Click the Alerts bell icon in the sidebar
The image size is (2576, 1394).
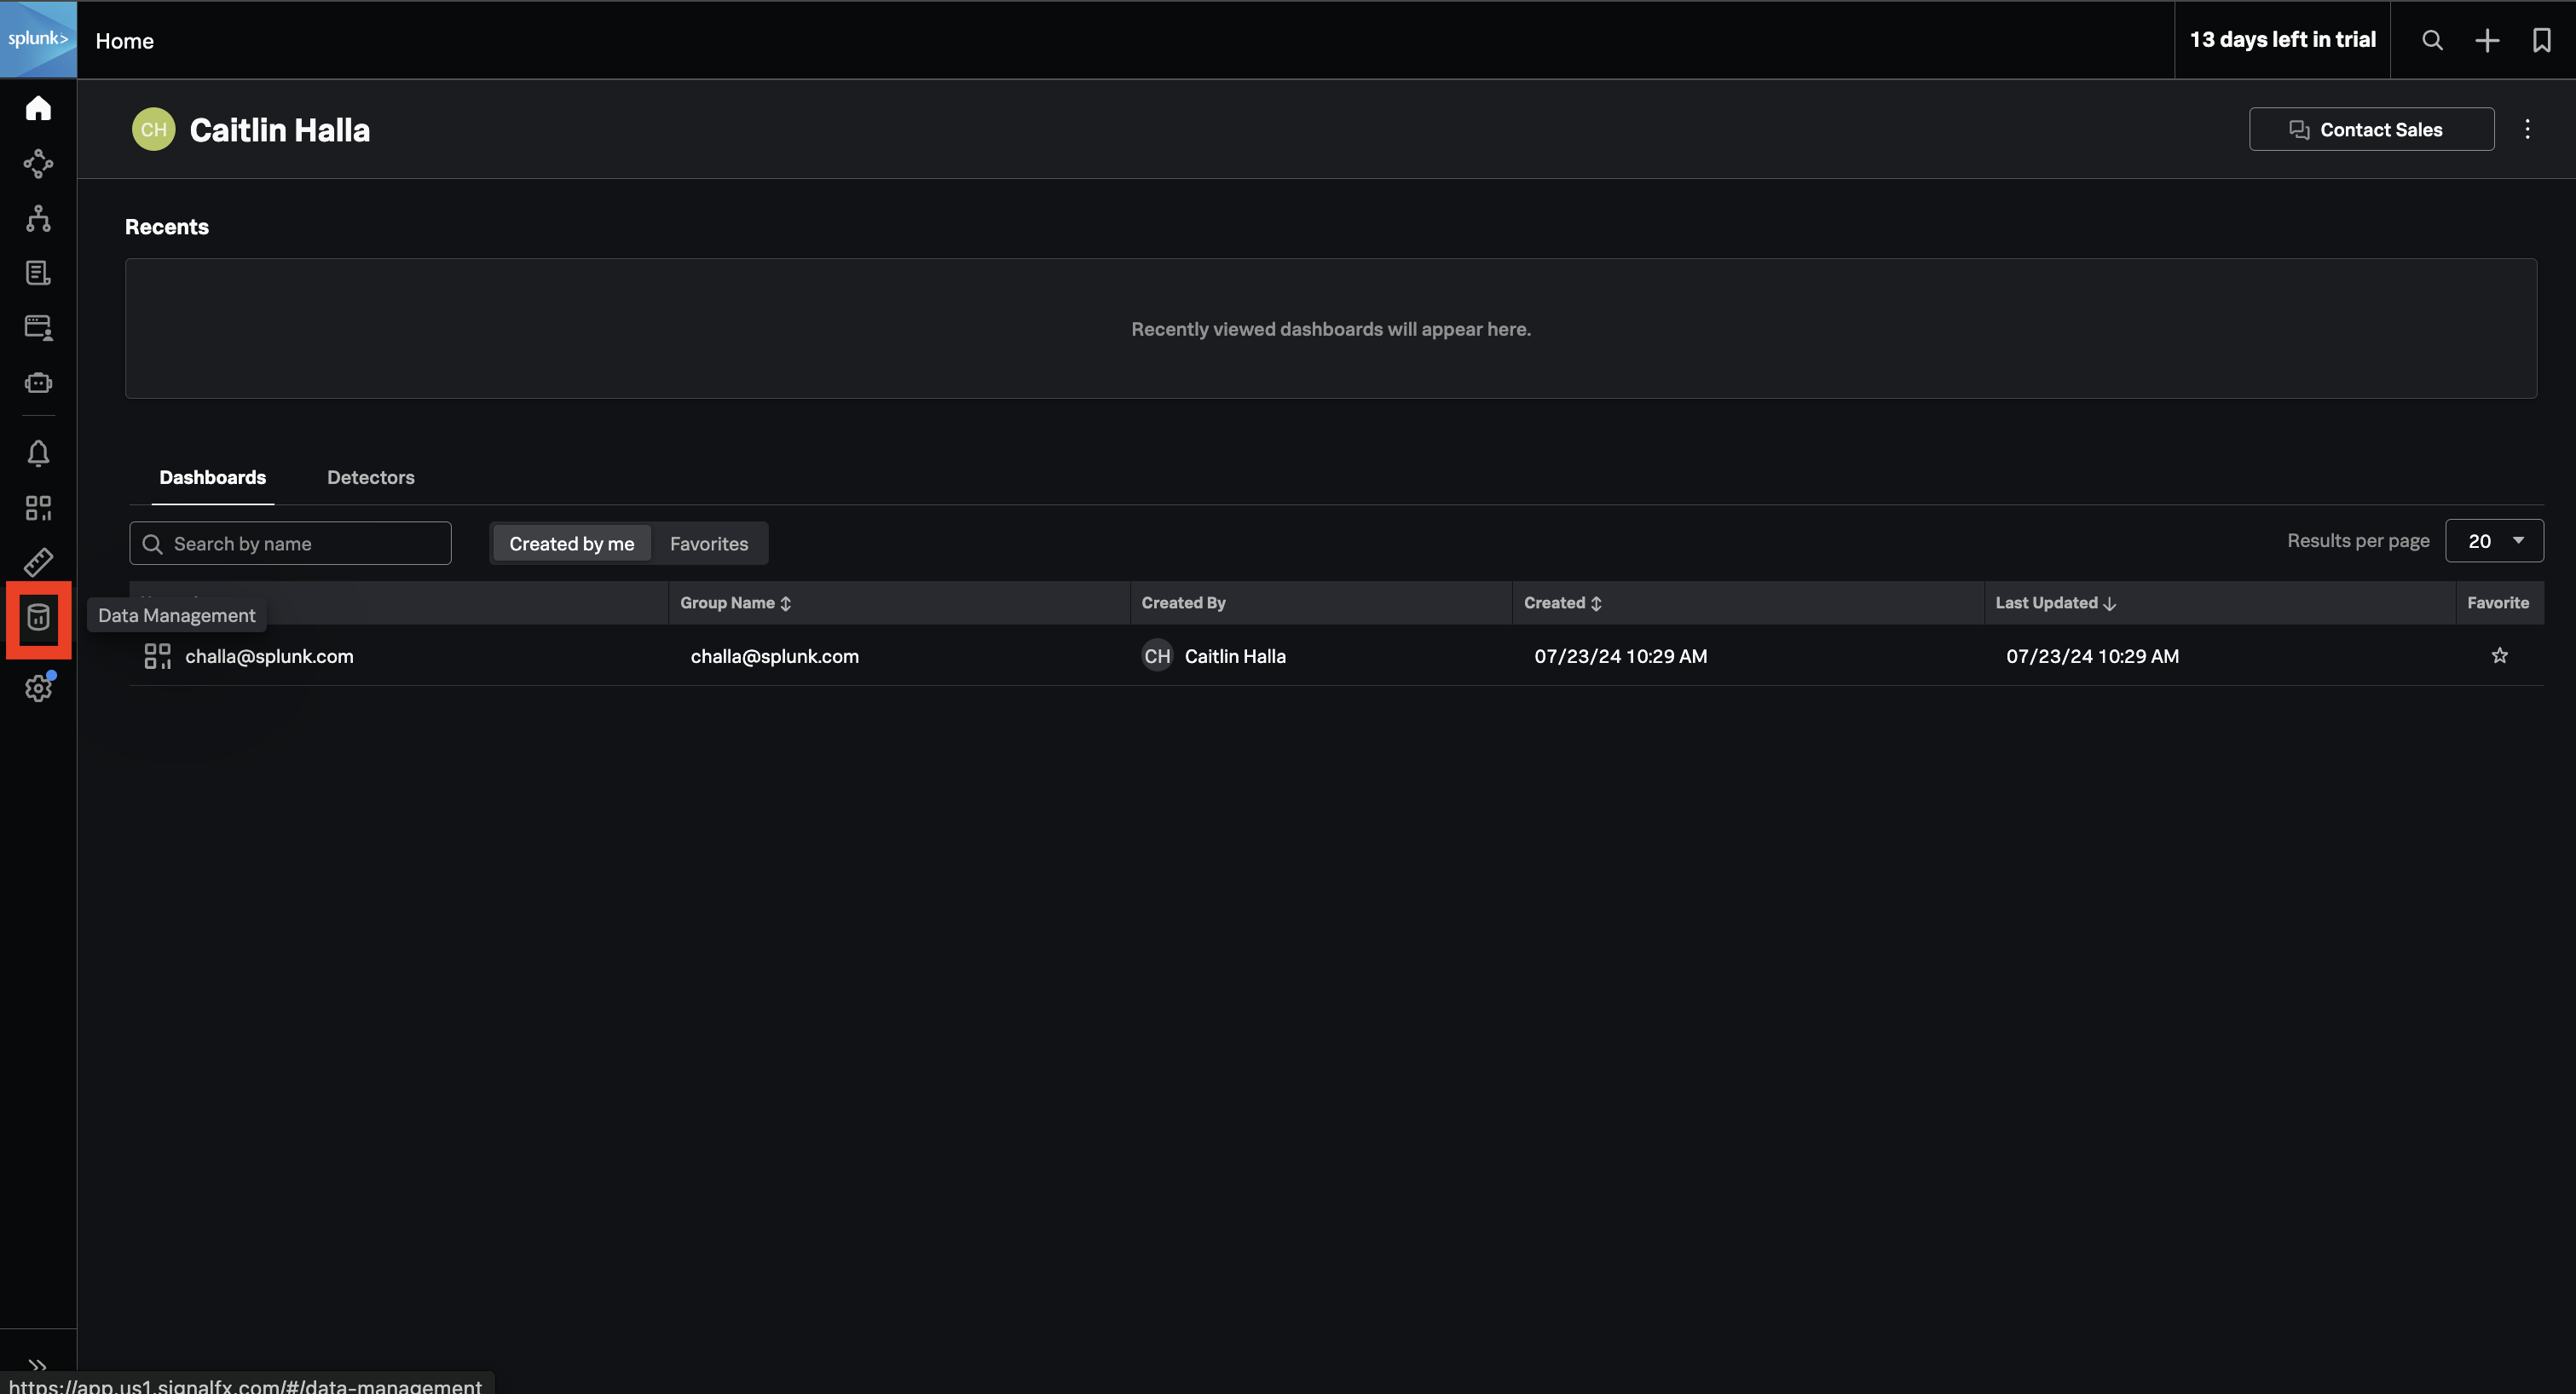tap(38, 453)
